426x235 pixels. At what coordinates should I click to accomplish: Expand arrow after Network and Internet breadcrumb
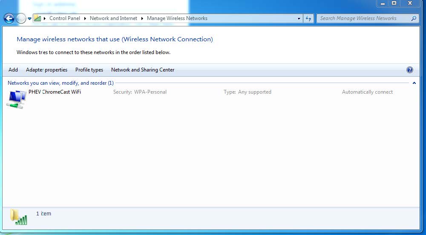click(142, 18)
